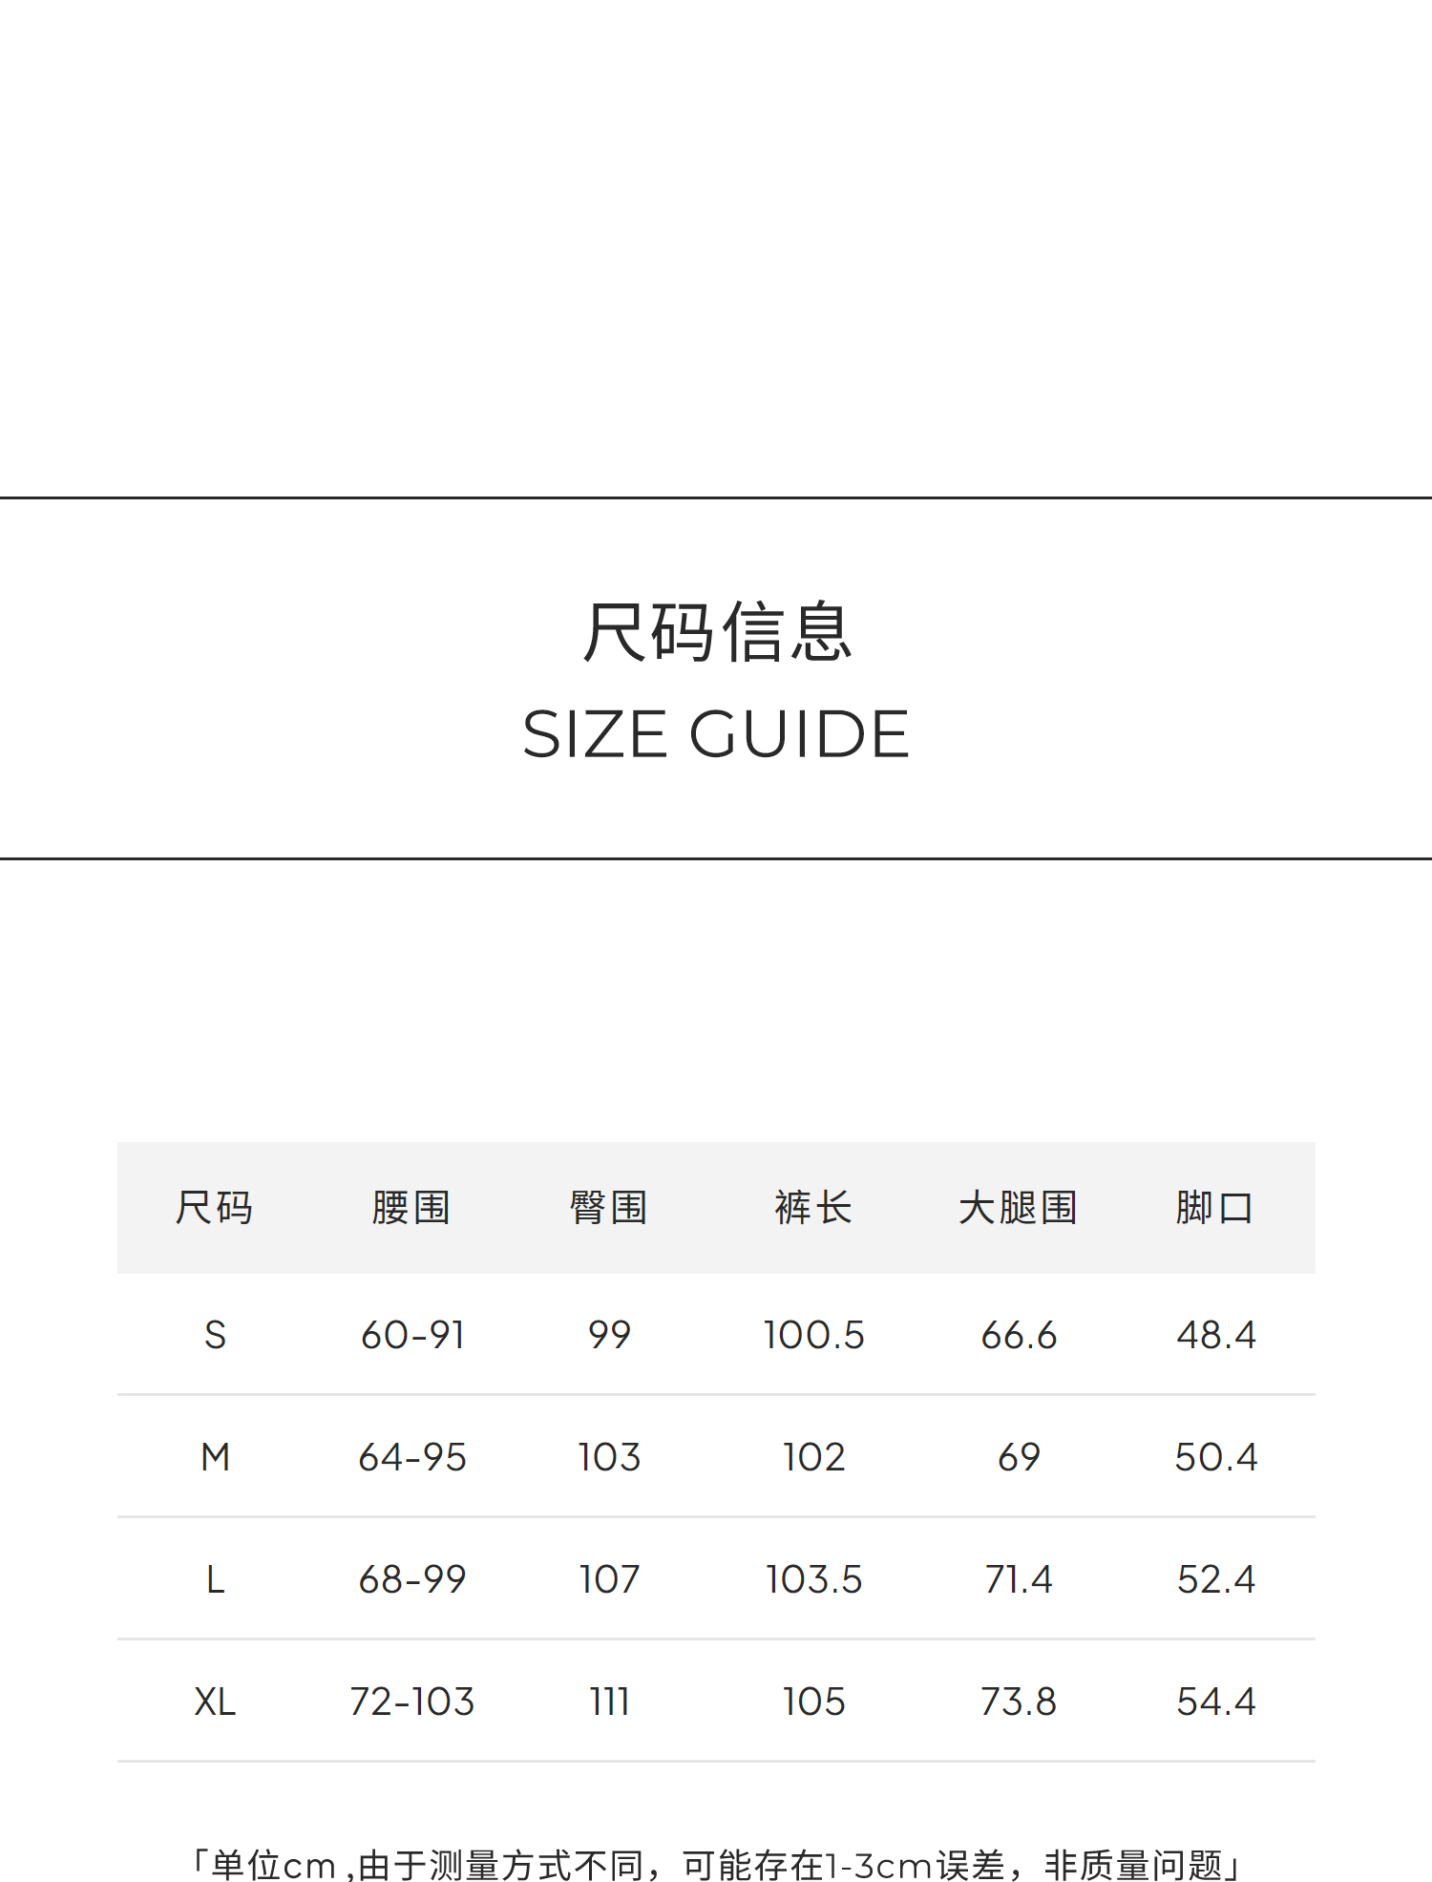This screenshot has width=1432, height=1882.
Task: Click the 尺码信息 heading
Action: 716,632
